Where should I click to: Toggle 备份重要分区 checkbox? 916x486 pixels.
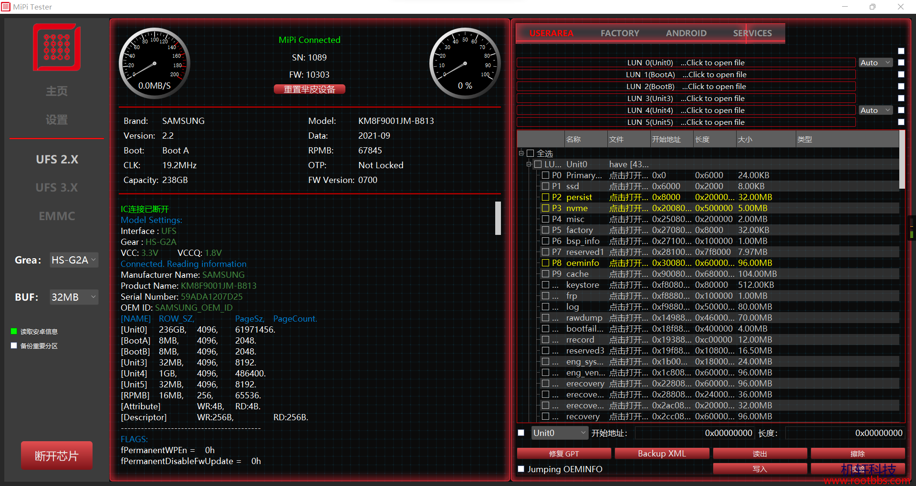point(14,345)
